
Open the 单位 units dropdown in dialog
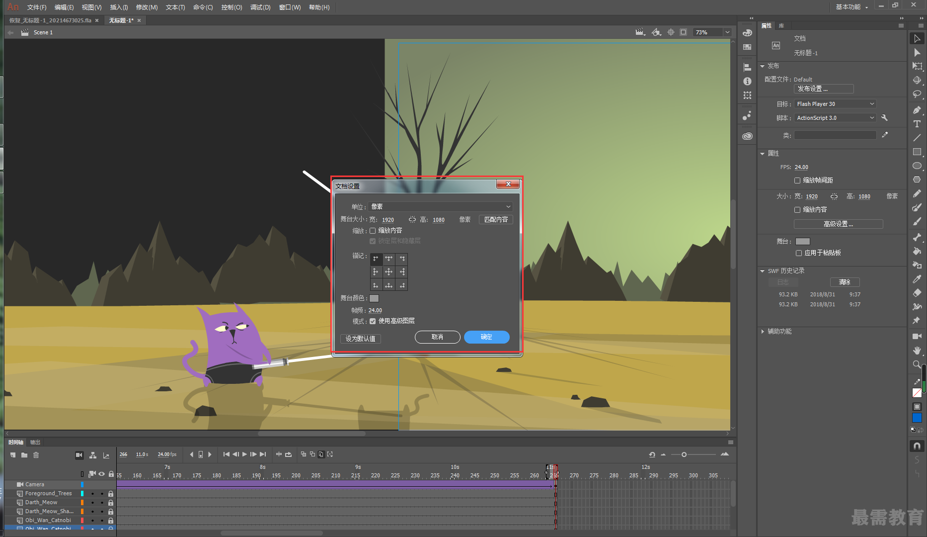pos(440,206)
